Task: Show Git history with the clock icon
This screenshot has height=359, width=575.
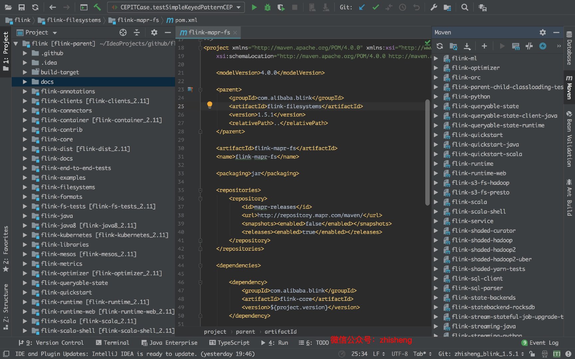Action: pyautogui.click(x=403, y=7)
